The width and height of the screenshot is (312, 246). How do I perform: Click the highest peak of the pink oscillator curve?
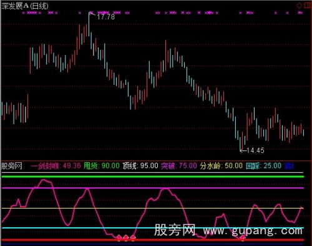pyautogui.click(x=44, y=180)
